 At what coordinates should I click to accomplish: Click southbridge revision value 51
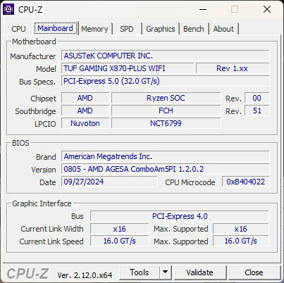257,111
